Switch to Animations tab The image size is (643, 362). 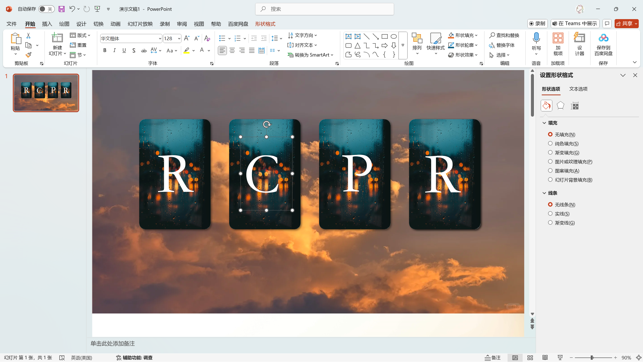coord(115,24)
